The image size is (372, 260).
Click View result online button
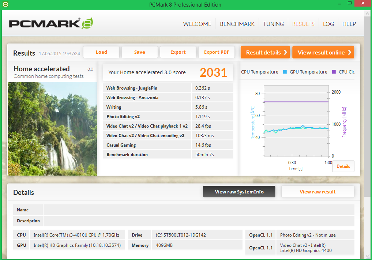click(323, 52)
